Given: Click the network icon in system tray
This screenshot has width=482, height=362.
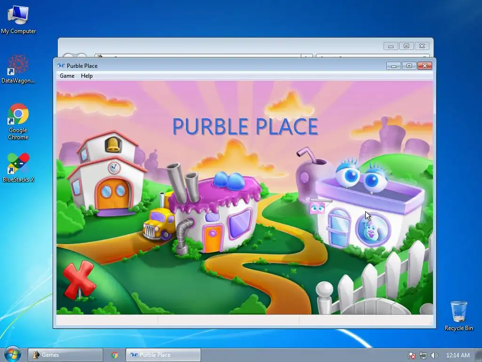Looking at the screenshot, I should (x=423, y=355).
